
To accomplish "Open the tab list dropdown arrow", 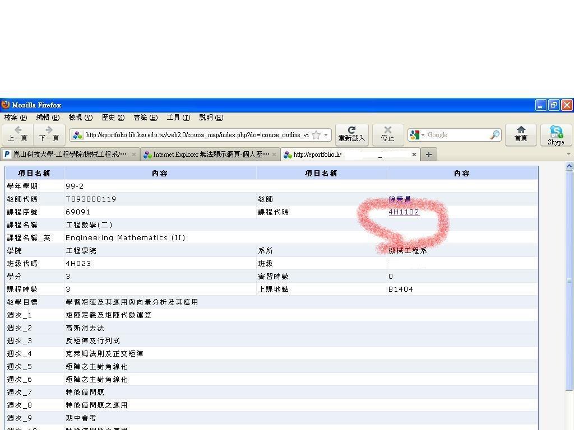I will (x=568, y=155).
